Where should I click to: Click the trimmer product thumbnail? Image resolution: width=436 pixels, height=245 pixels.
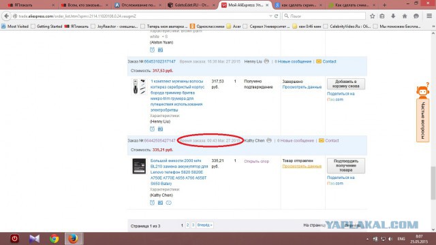(139, 86)
